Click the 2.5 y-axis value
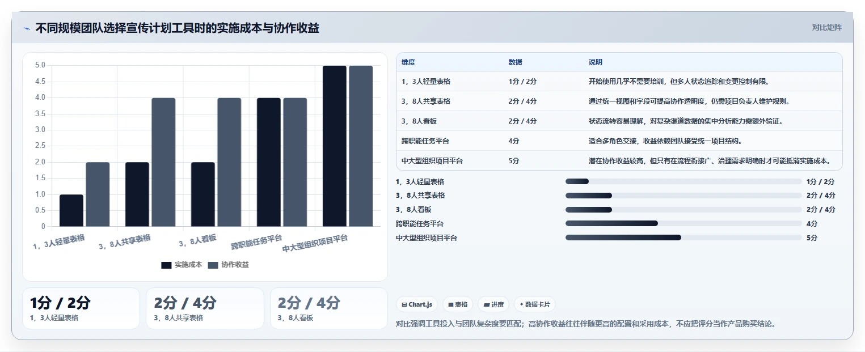The image size is (865, 352). [40, 146]
